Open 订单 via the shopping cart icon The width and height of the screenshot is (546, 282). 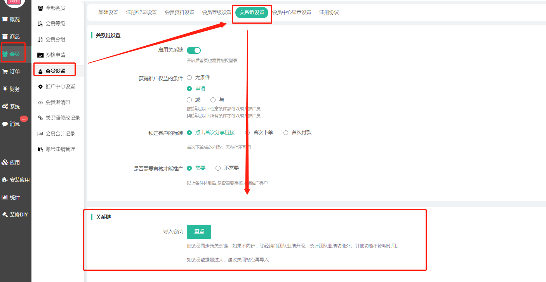click(x=5, y=71)
